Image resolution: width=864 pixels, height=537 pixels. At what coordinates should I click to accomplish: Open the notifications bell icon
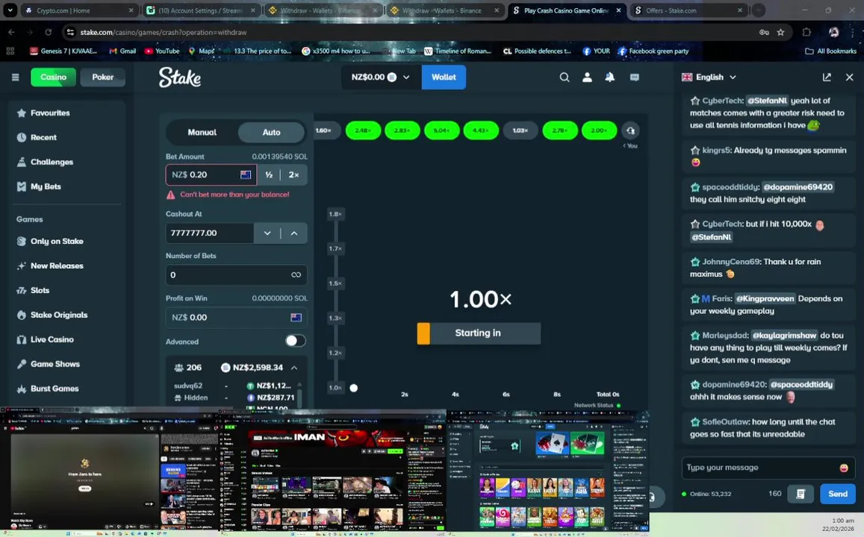click(x=610, y=77)
